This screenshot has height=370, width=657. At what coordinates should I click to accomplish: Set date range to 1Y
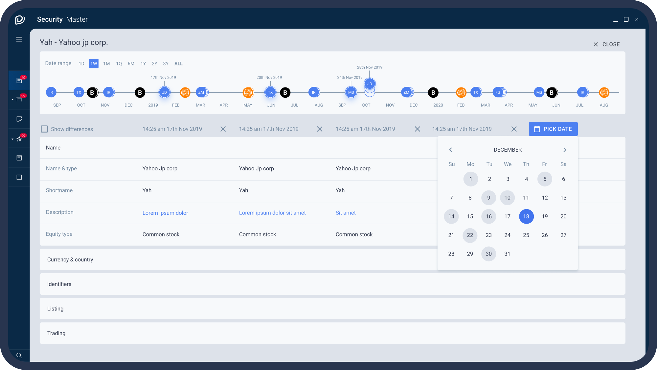tap(143, 63)
